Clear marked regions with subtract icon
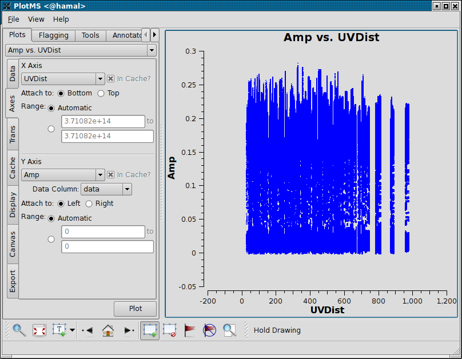 point(169,330)
